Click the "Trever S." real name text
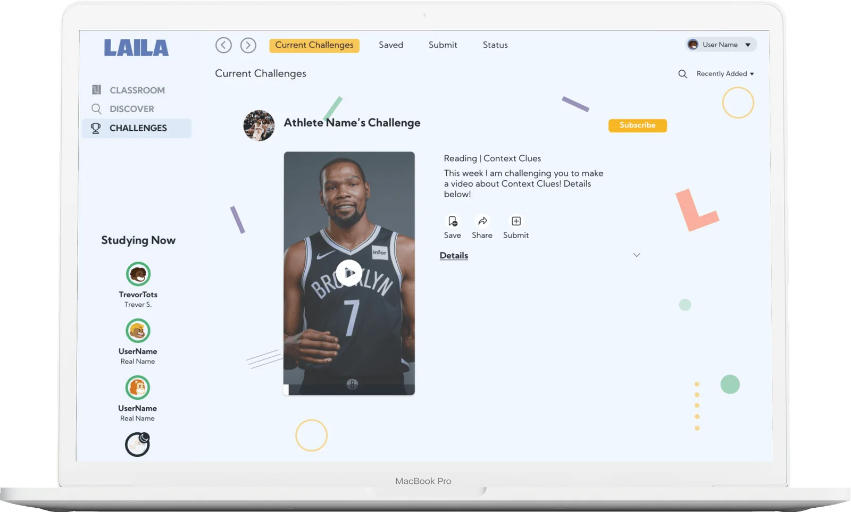This screenshot has width=851, height=512. (x=138, y=305)
